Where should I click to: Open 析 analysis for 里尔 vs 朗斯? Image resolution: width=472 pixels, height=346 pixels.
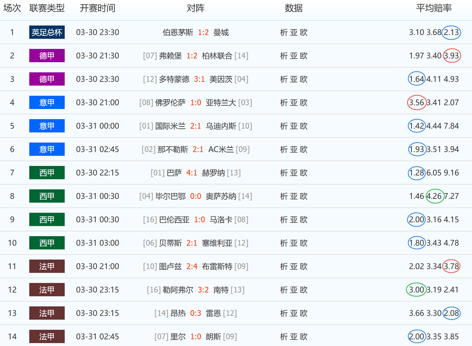[284, 336]
